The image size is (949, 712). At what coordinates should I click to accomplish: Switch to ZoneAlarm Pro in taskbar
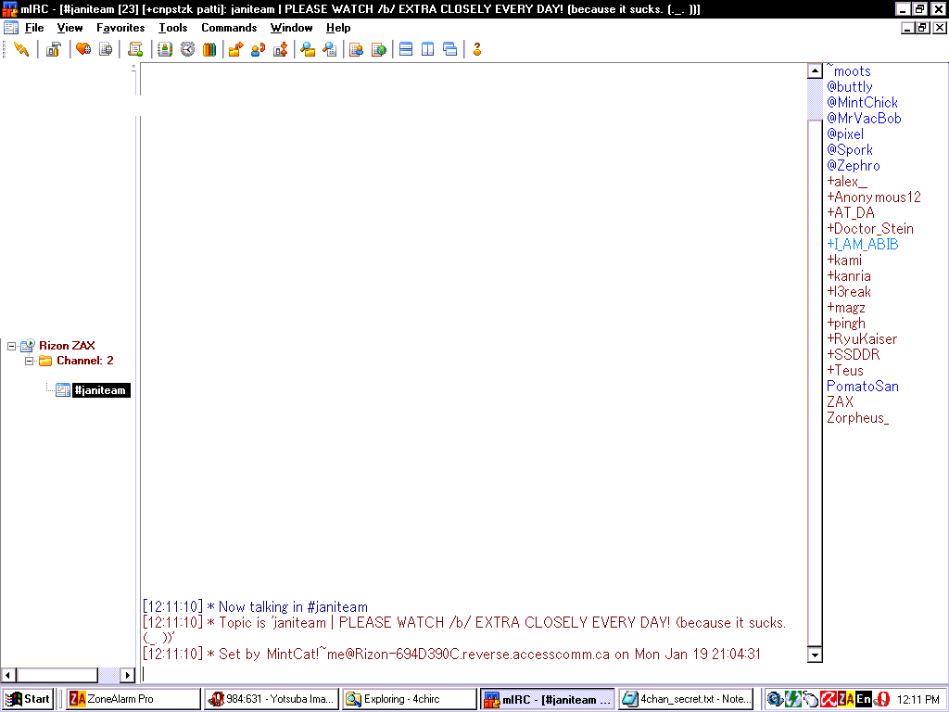132,699
